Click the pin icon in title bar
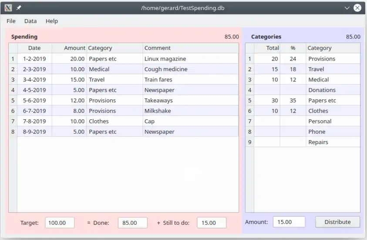 [19, 8]
